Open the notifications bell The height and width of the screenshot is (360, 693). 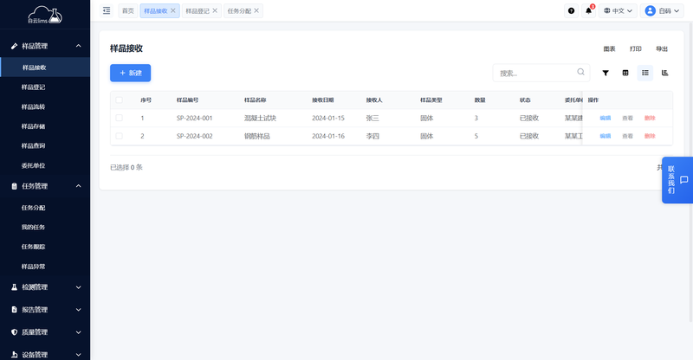pyautogui.click(x=589, y=10)
